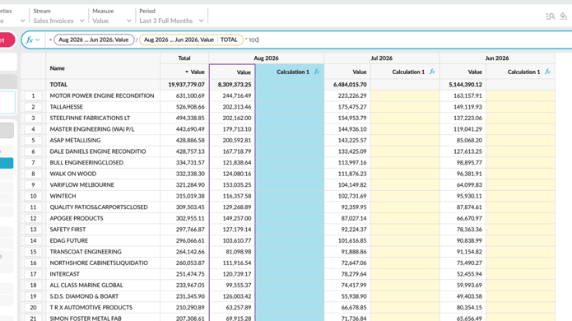Select the Aug 2026 column group header

[267, 58]
